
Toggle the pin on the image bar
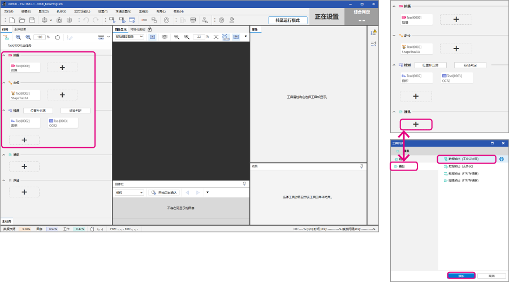click(x=244, y=183)
